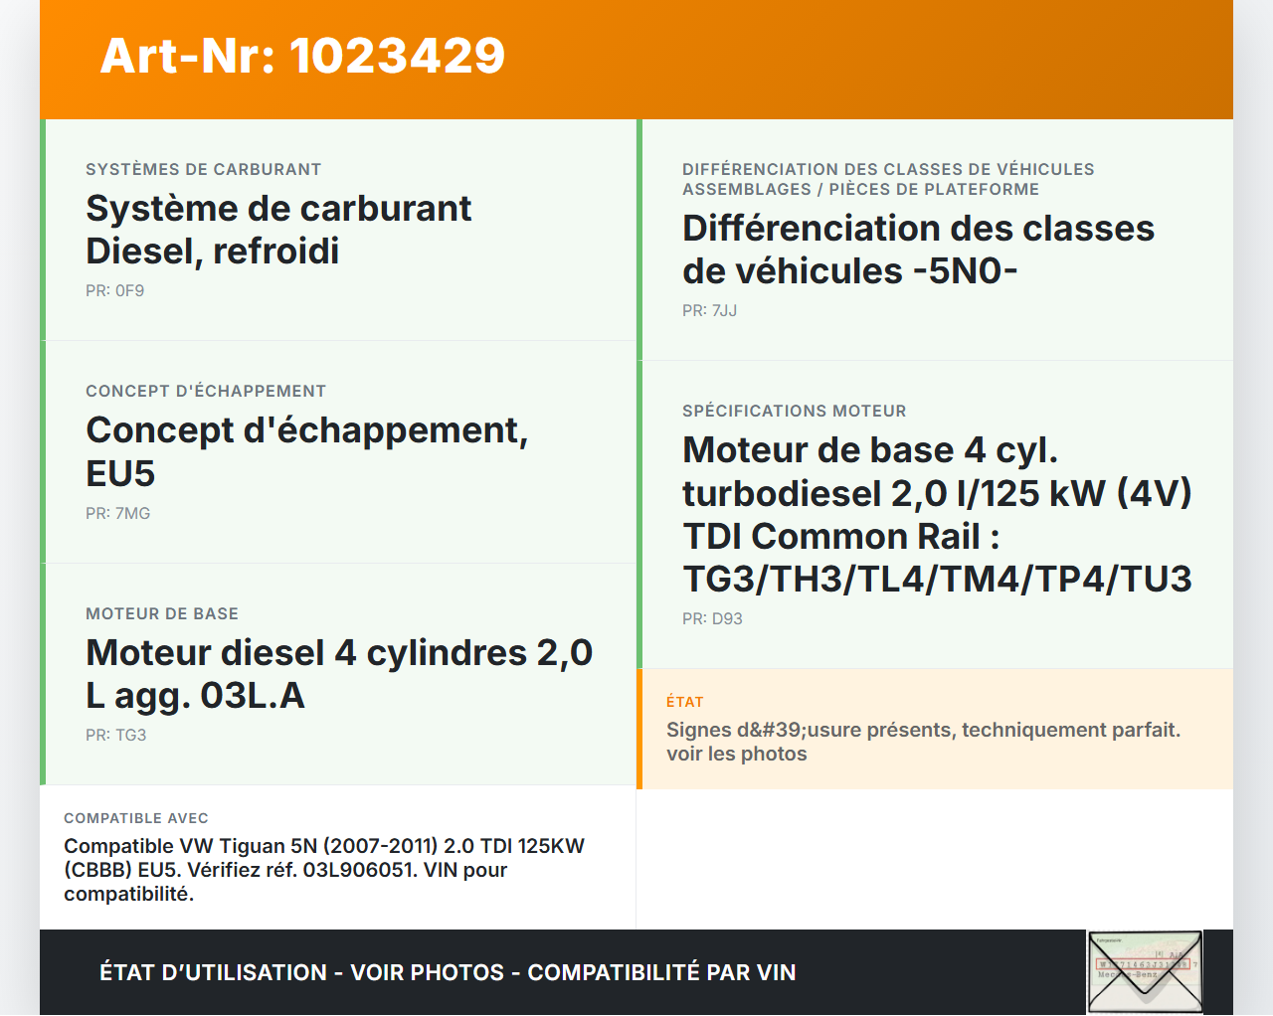The width and height of the screenshot is (1273, 1016).
Task: Click the "SPÉCIFICATIONS MOTEUR" label
Action: (795, 412)
